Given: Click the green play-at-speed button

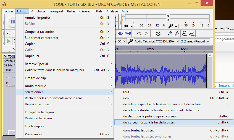Looking at the screenshot, I should click(x=9, y=41).
